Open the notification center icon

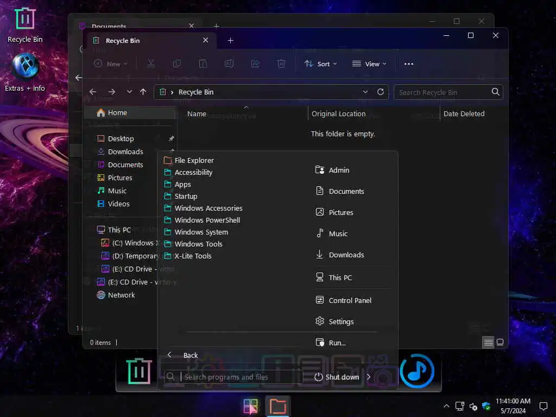tap(543, 406)
